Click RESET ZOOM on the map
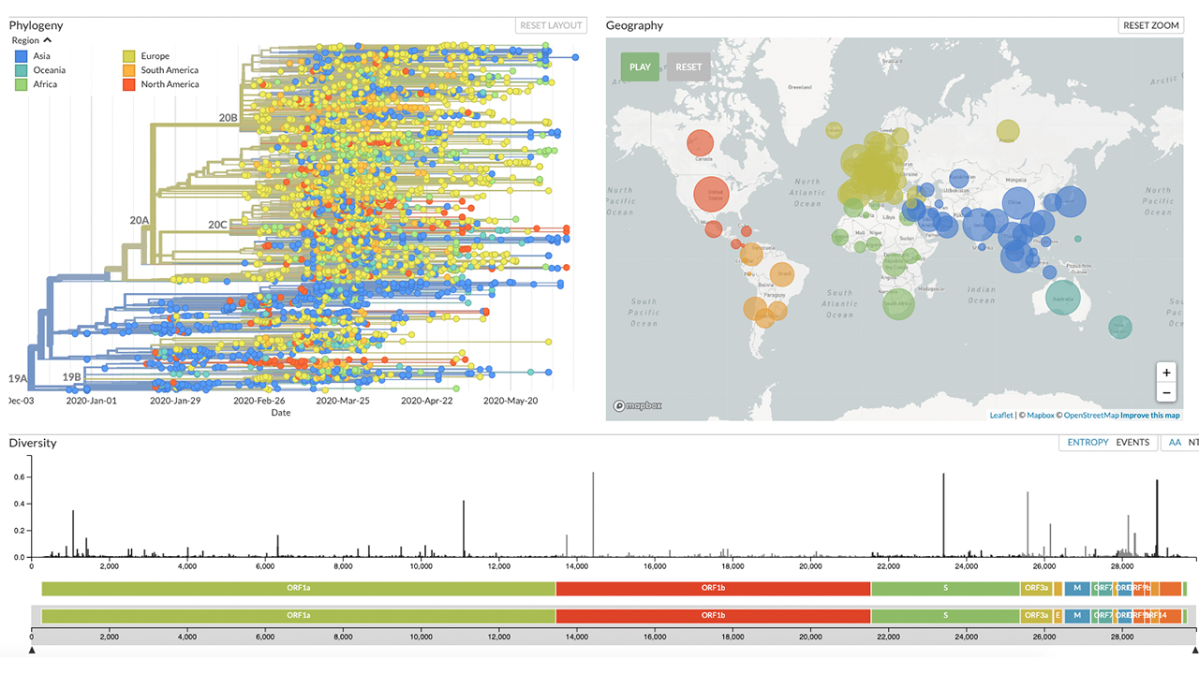The height and width of the screenshot is (674, 1199). (x=1151, y=25)
